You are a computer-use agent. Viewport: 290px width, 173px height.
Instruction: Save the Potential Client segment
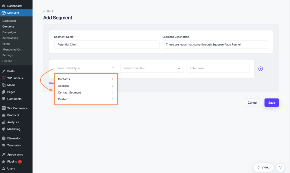[x=271, y=103]
